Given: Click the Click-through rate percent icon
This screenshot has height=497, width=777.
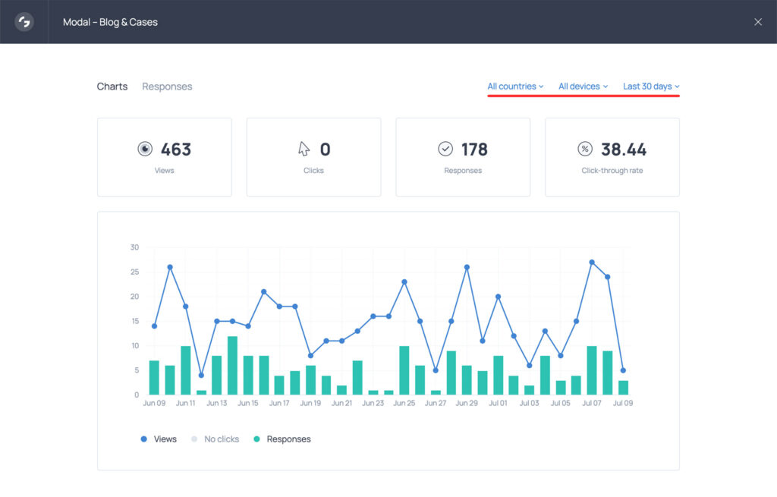Looking at the screenshot, I should click(x=584, y=149).
